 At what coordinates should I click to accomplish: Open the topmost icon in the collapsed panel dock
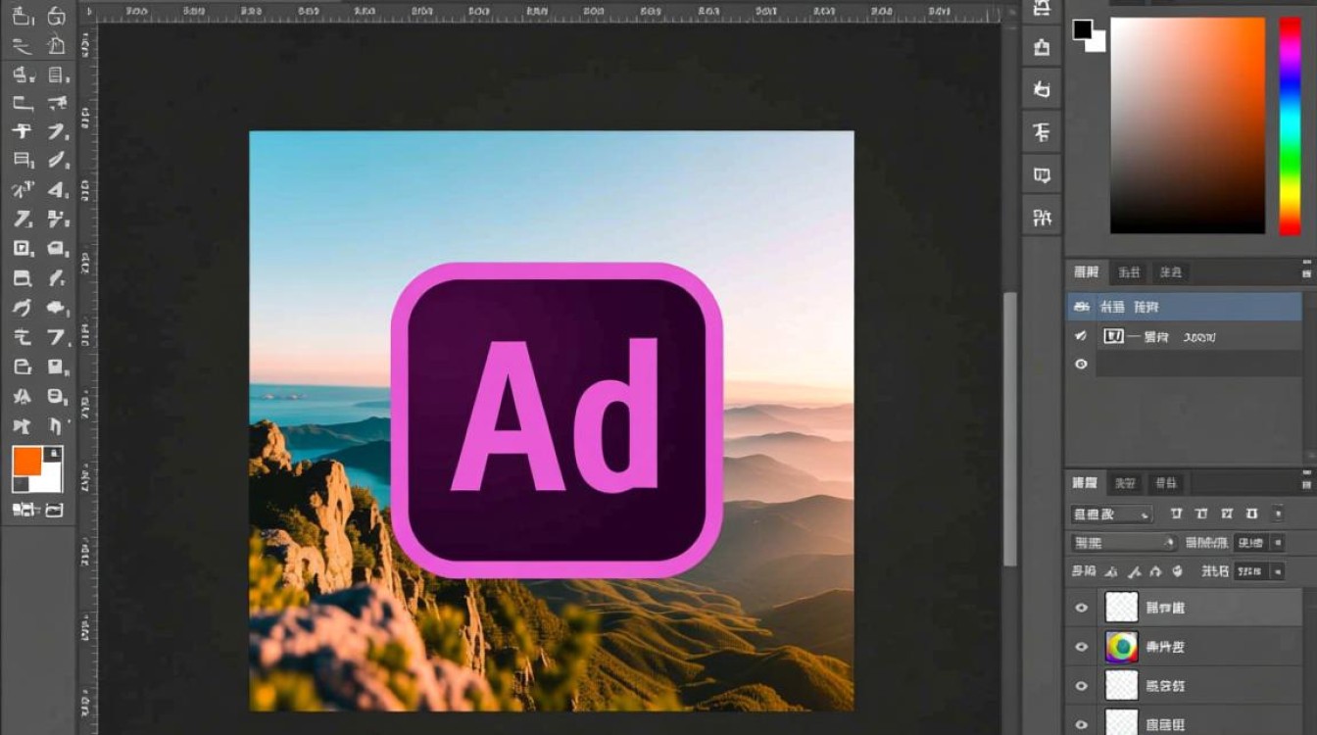tap(1042, 9)
